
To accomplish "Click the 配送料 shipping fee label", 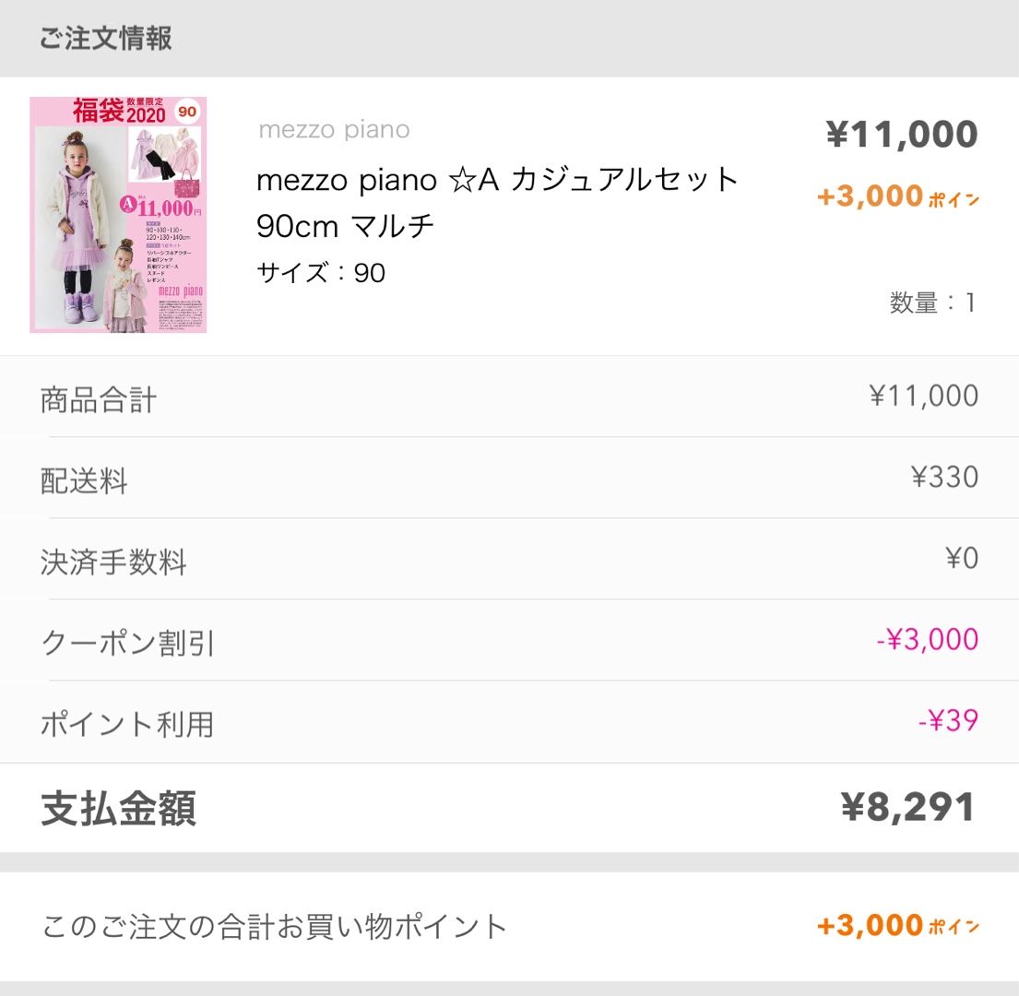I will point(84,481).
